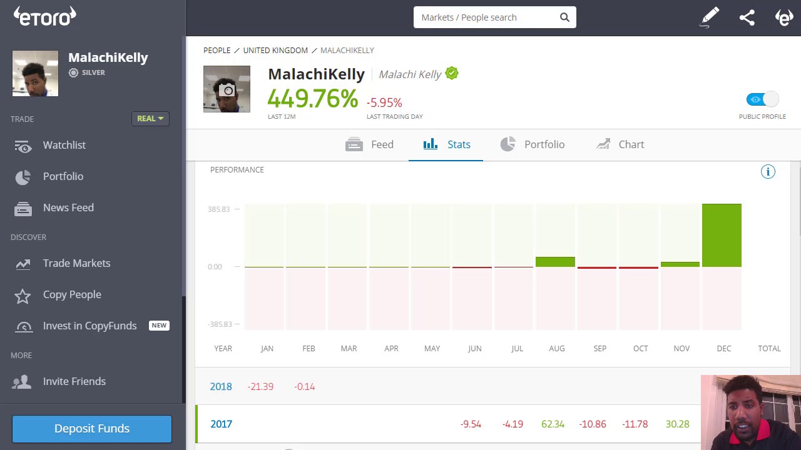This screenshot has height=450, width=801.
Task: Click the 2017 year row link
Action: 221,424
